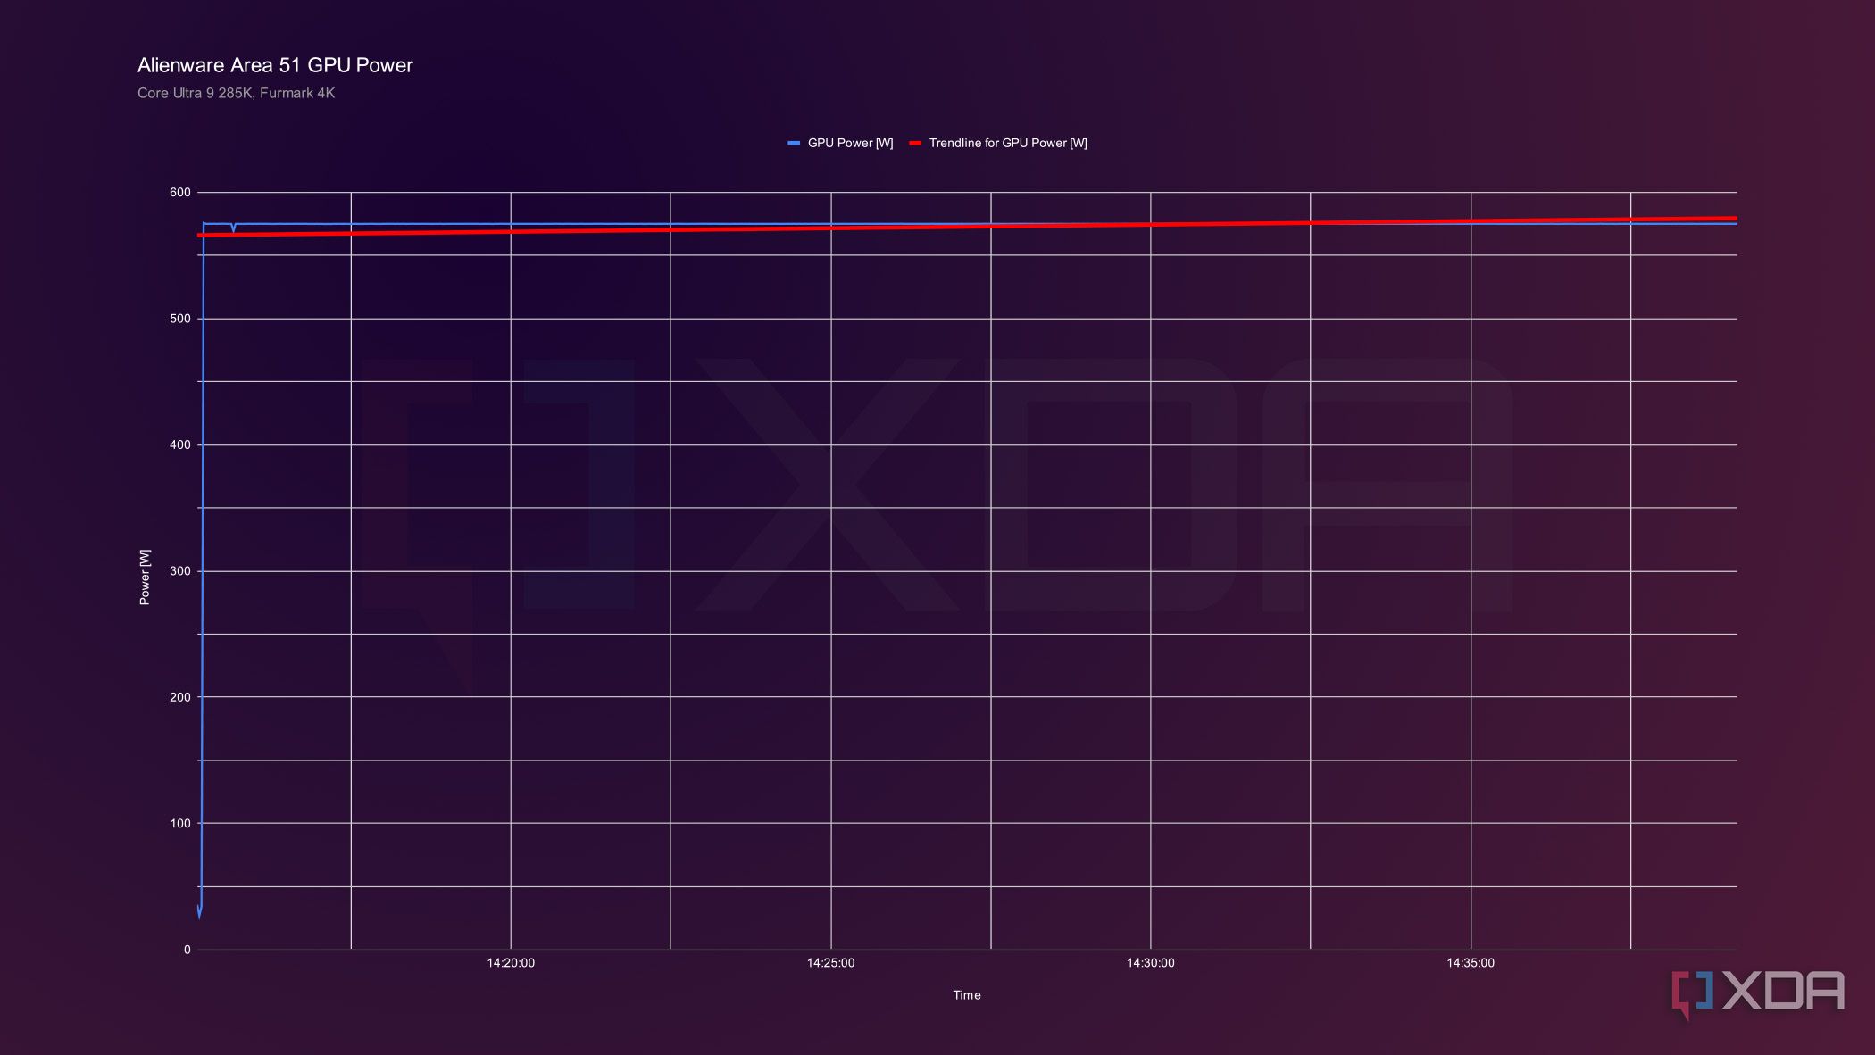Click the red Trendline legend swatch
This screenshot has width=1875, height=1055.
pos(915,143)
